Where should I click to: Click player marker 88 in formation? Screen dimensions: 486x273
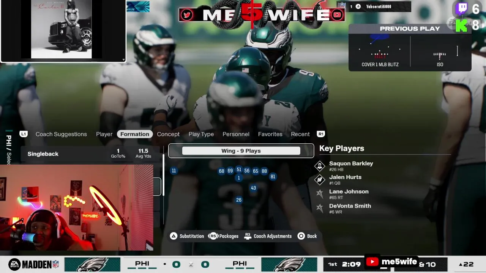264,171
